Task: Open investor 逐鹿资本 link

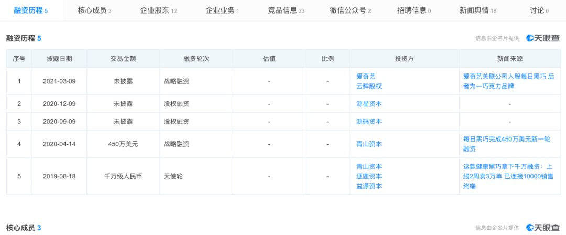Action: point(369,176)
